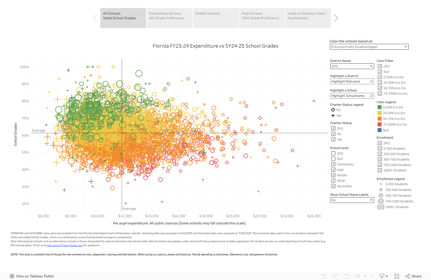
Task: Open the District Name dropdown
Action: [x=352, y=66]
